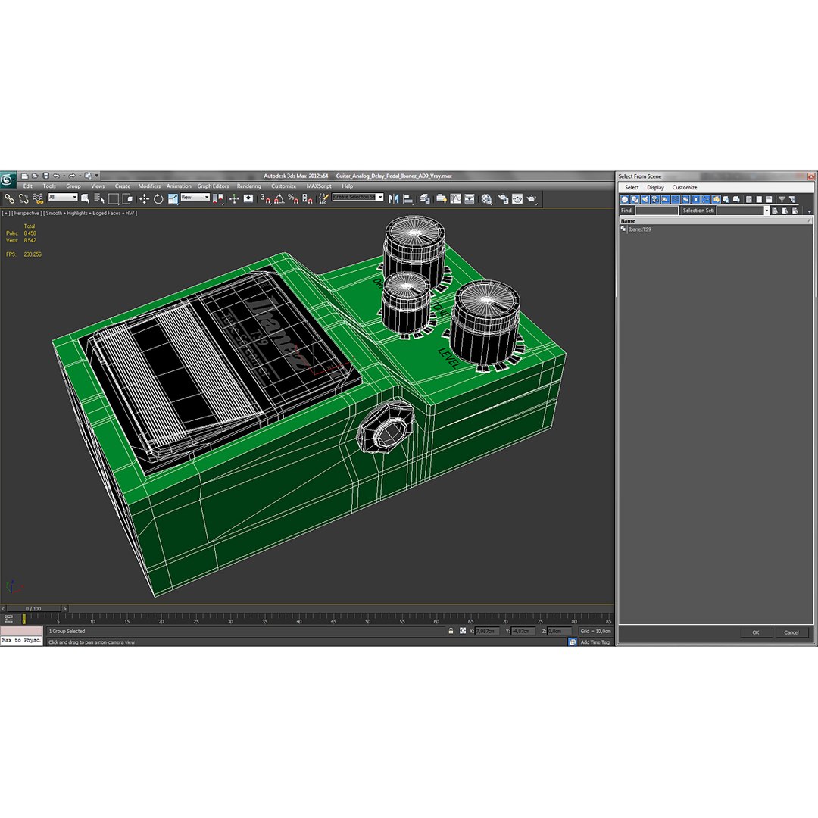Toggle Display Shapes filter in Select From Scene
The image size is (818, 818).
[635, 199]
